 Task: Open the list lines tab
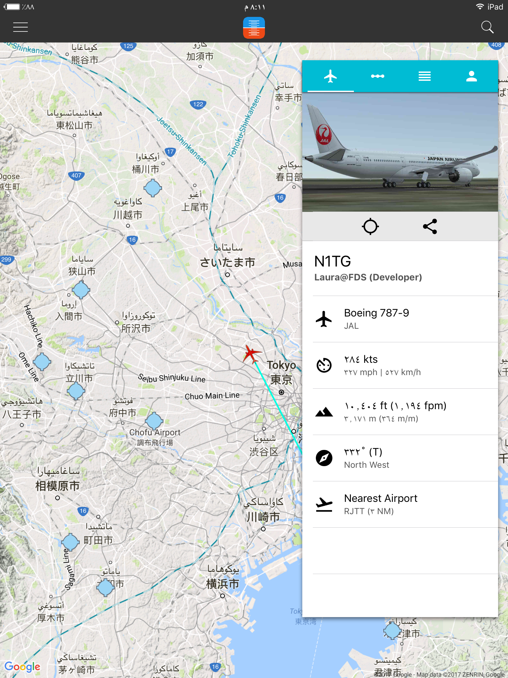(424, 76)
